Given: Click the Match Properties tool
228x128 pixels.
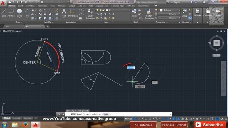Looking at the screenshot, I should [149, 14].
